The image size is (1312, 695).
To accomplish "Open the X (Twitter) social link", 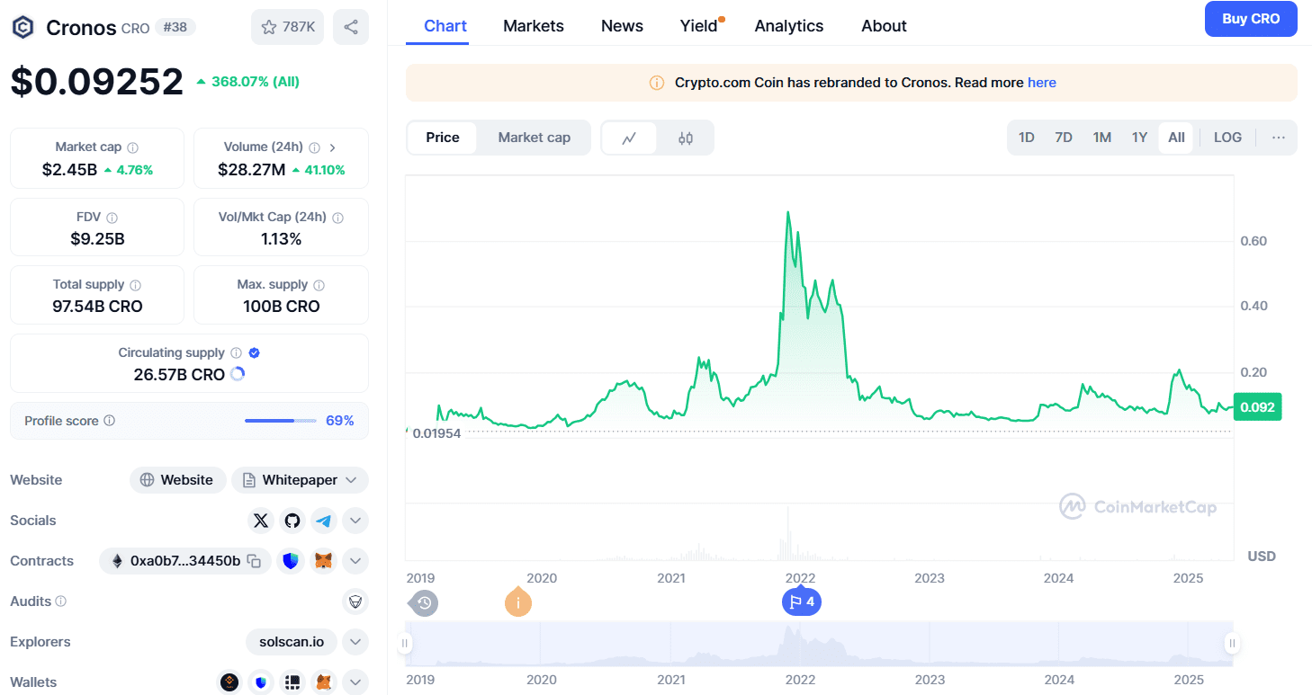I will click(261, 521).
